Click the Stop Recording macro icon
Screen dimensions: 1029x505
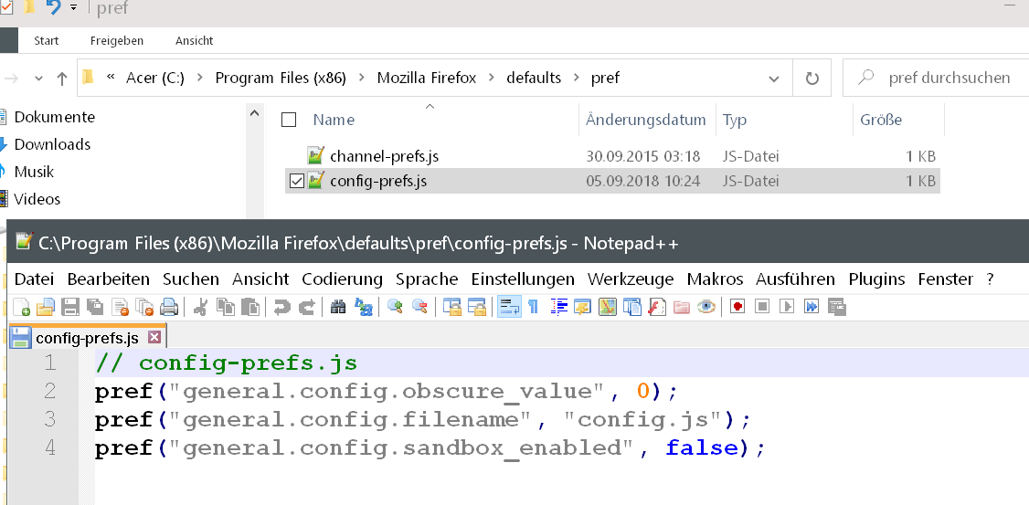coord(762,306)
